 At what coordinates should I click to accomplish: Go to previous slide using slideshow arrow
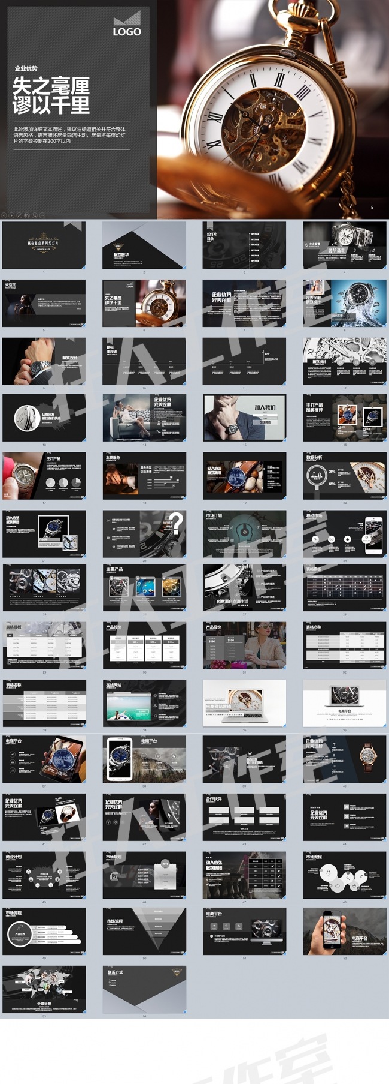(x=4, y=215)
